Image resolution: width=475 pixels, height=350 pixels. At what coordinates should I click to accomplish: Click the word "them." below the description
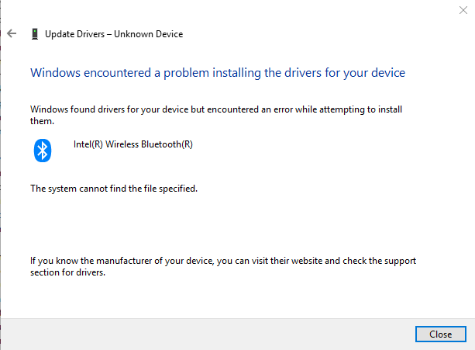42,121
